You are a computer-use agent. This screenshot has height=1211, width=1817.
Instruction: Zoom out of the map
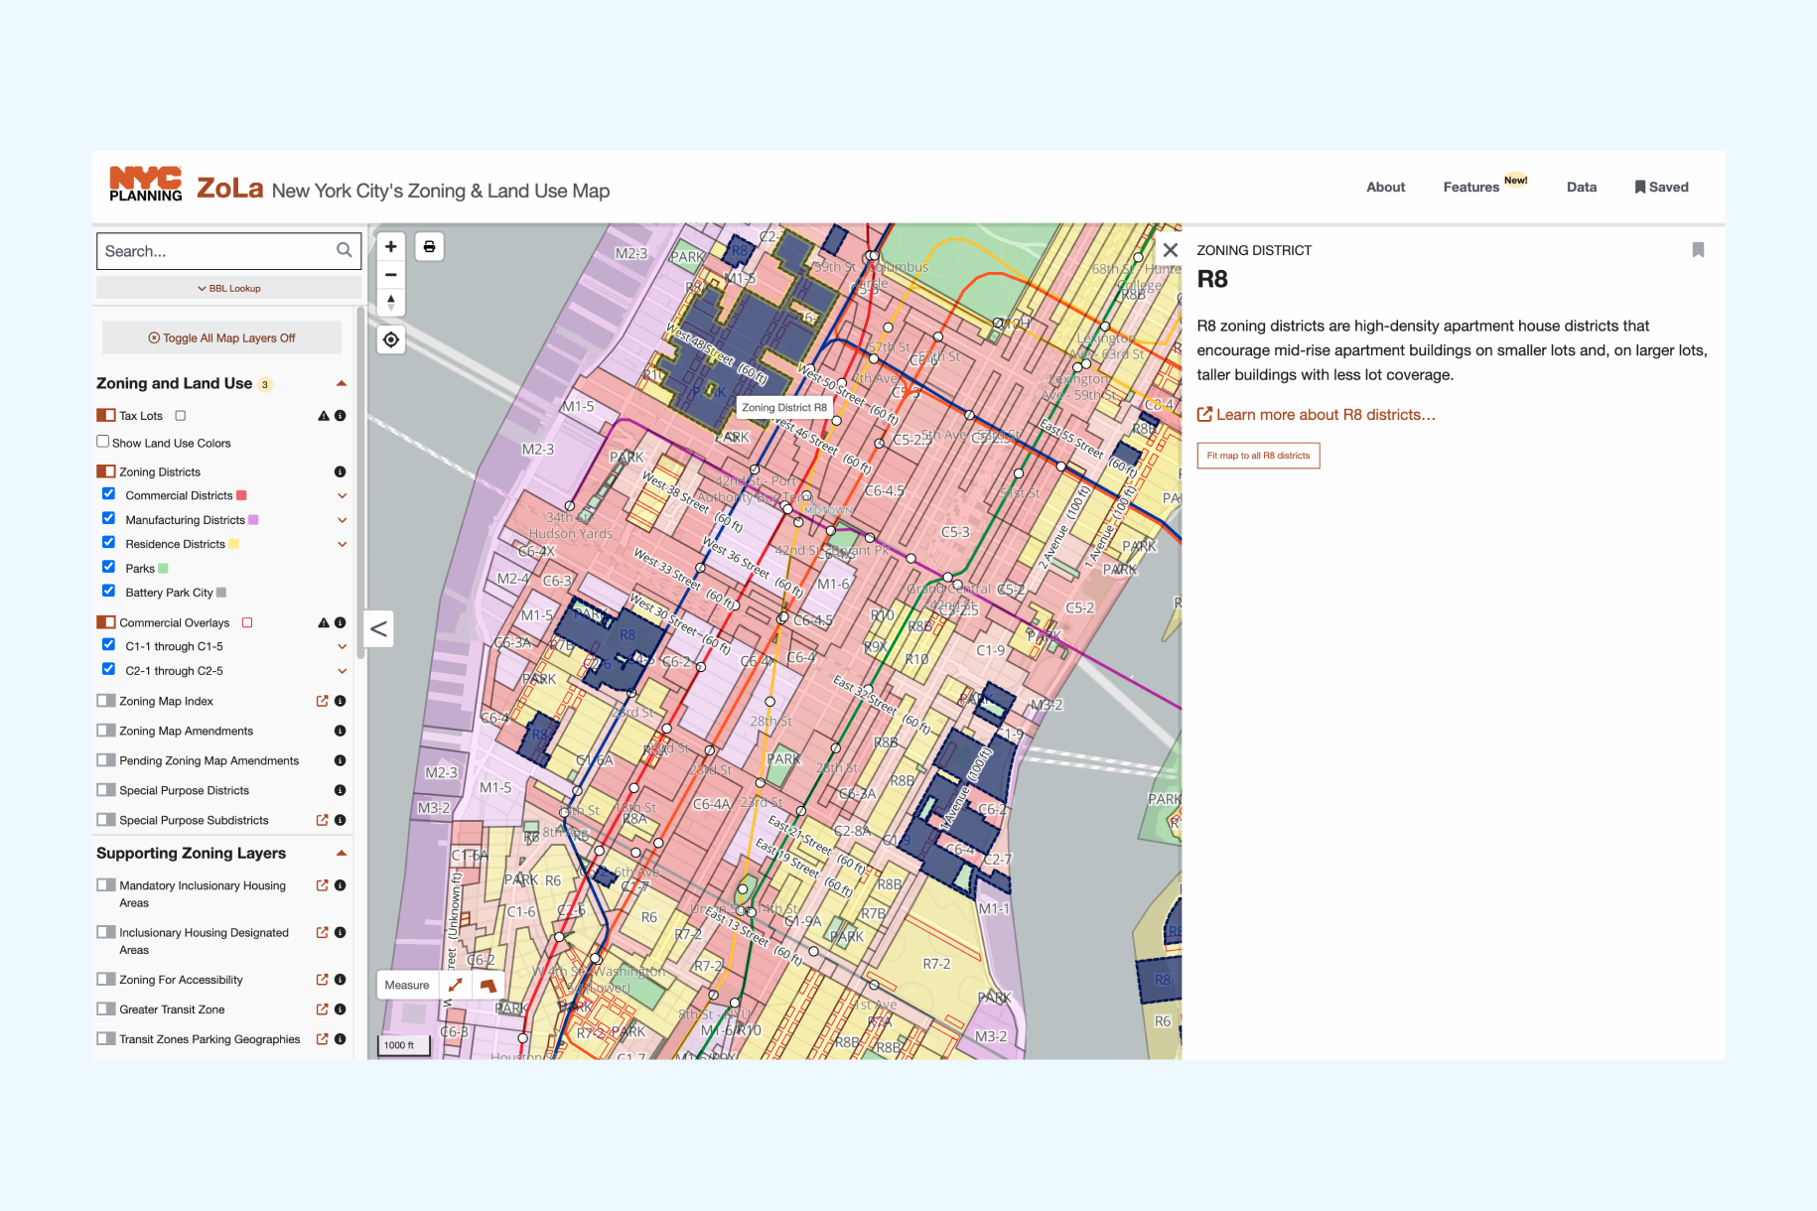391,275
